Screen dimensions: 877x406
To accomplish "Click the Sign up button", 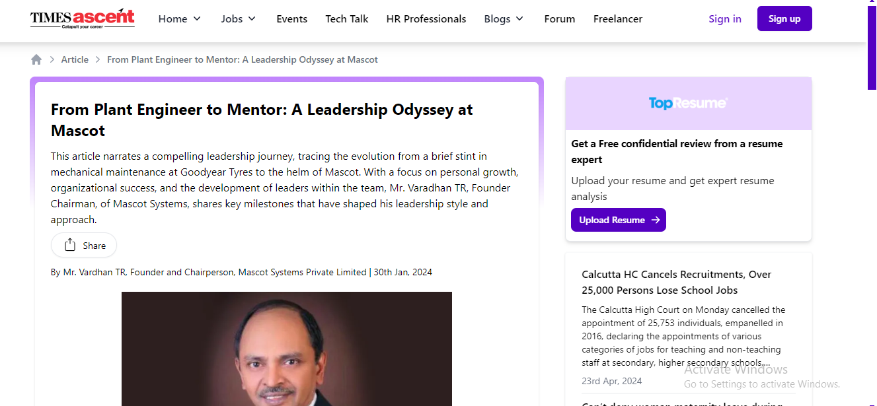I will pyautogui.click(x=784, y=18).
